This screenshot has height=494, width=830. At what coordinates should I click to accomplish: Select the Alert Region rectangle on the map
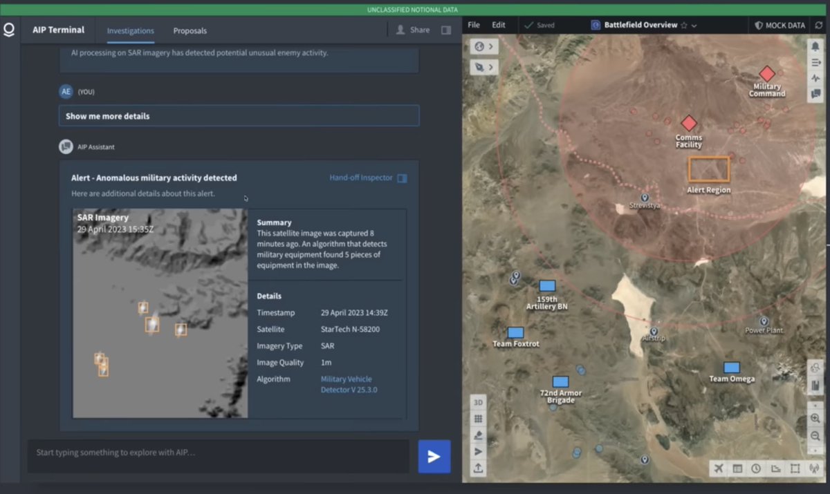point(709,169)
